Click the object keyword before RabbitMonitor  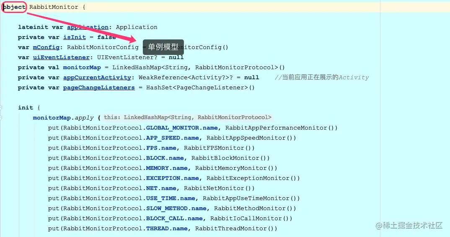coord(14,7)
